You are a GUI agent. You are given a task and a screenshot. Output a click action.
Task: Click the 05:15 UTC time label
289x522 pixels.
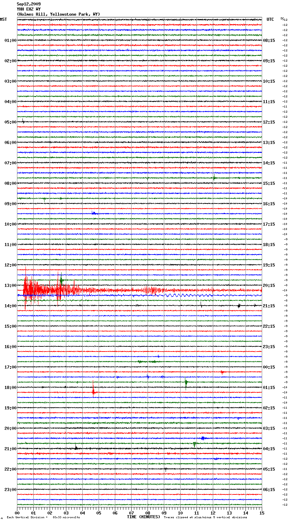tap(269, 469)
